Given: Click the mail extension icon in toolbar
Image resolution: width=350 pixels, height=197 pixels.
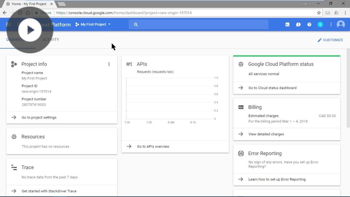Looking at the screenshot, I should [328, 13].
